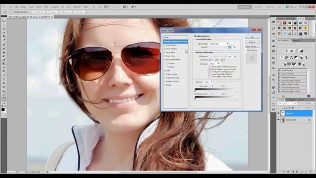Switch to the Channels tab
The width and height of the screenshot is (316, 178).
coord(291,100)
